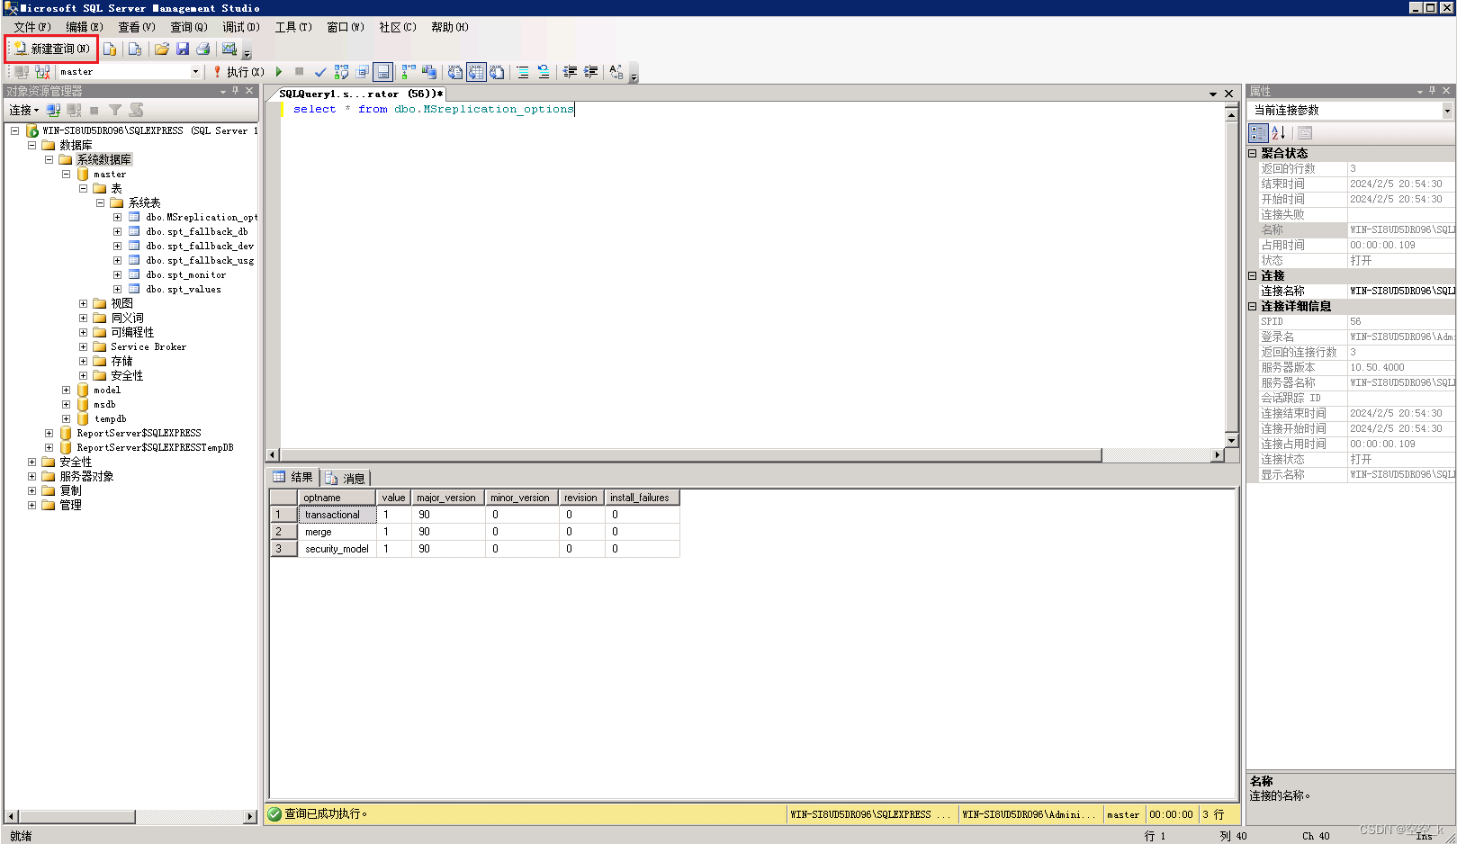
Task: Click the parse query checkmark icon
Action: point(320,72)
